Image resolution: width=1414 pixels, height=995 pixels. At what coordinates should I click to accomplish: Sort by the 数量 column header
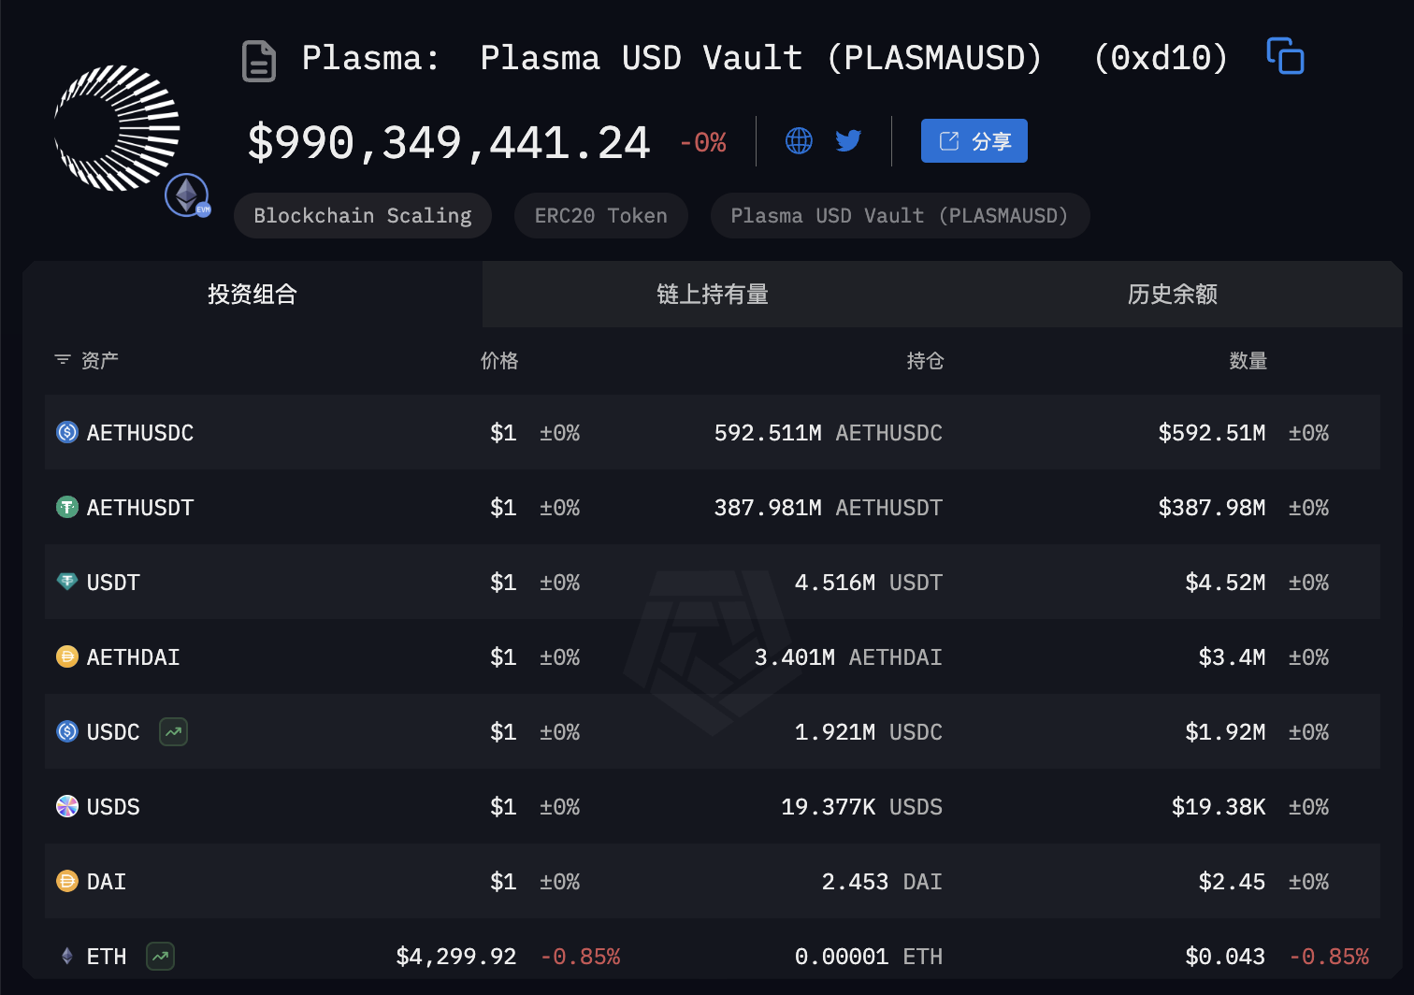tap(1248, 361)
